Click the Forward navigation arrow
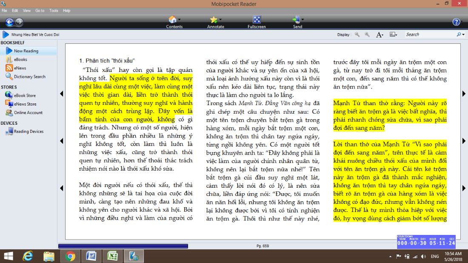The height and width of the screenshot is (263, 468). 19,22
